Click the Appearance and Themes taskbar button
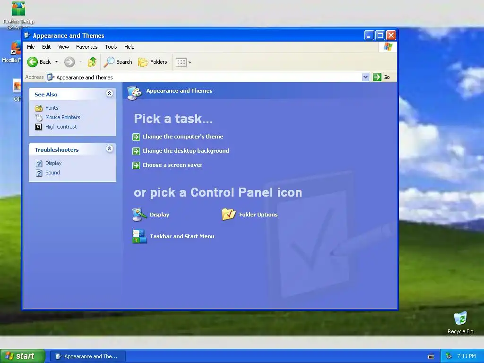Viewport: 484px width, 363px height. 87,356
